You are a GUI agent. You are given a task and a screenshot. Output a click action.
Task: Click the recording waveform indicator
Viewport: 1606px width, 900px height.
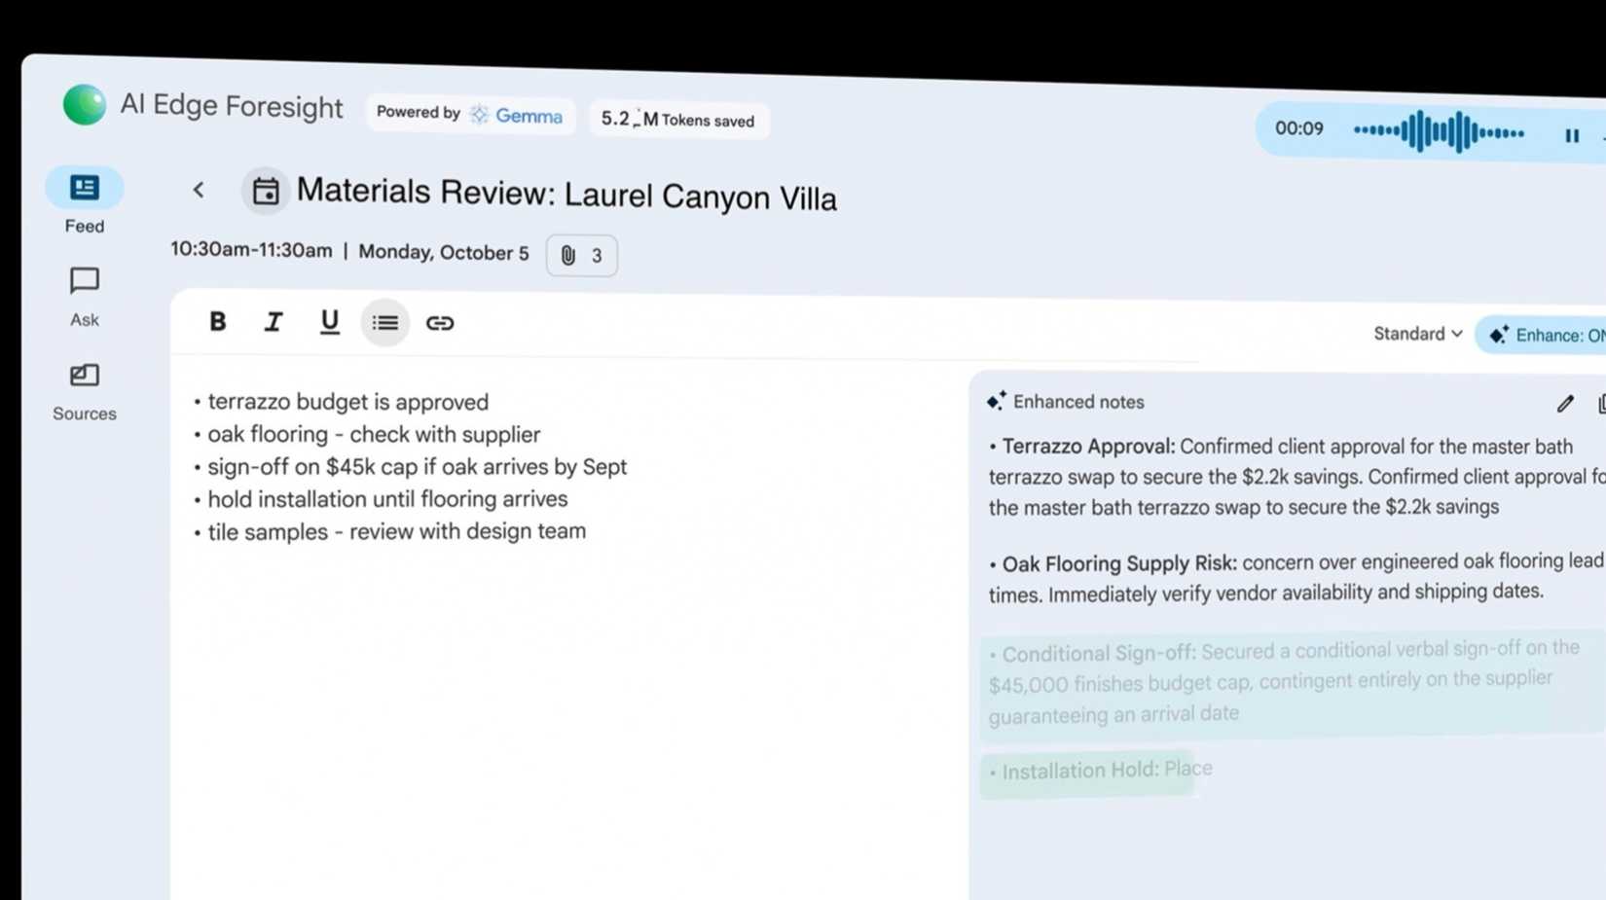tap(1439, 131)
